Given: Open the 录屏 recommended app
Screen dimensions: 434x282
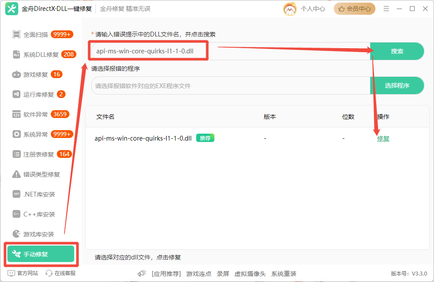Looking at the screenshot, I should 223,274.
